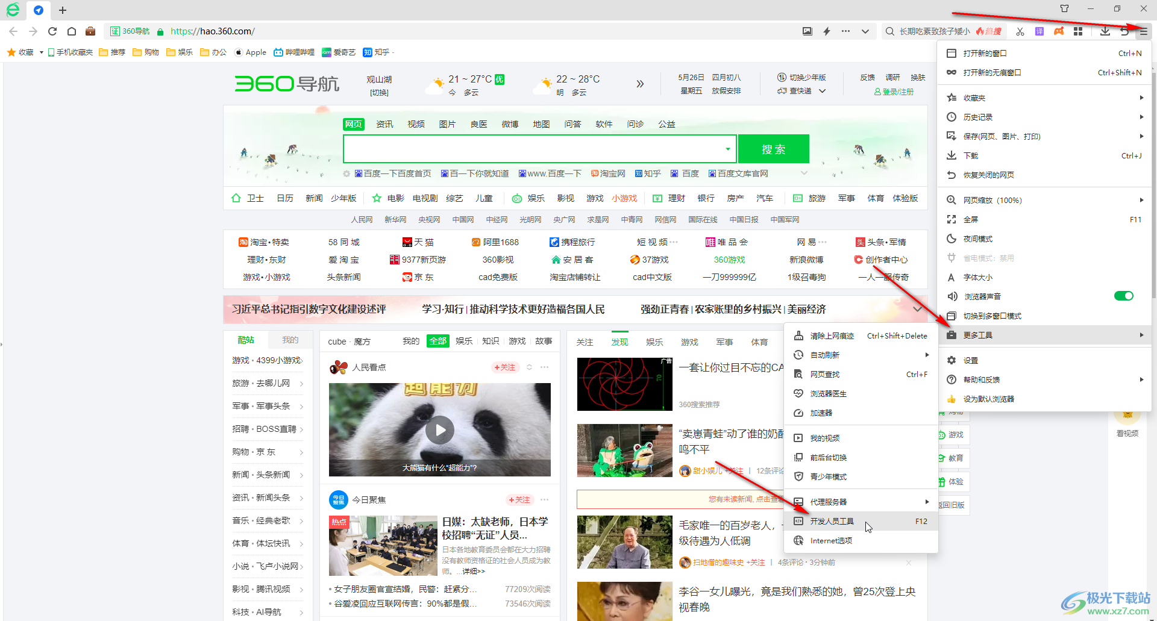Open the Apple bookmark
The width and height of the screenshot is (1157, 621).
250,52
